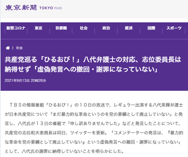The image size is (188, 157).
Task: Go to the スポーツ section
Action: click(x=174, y=28)
